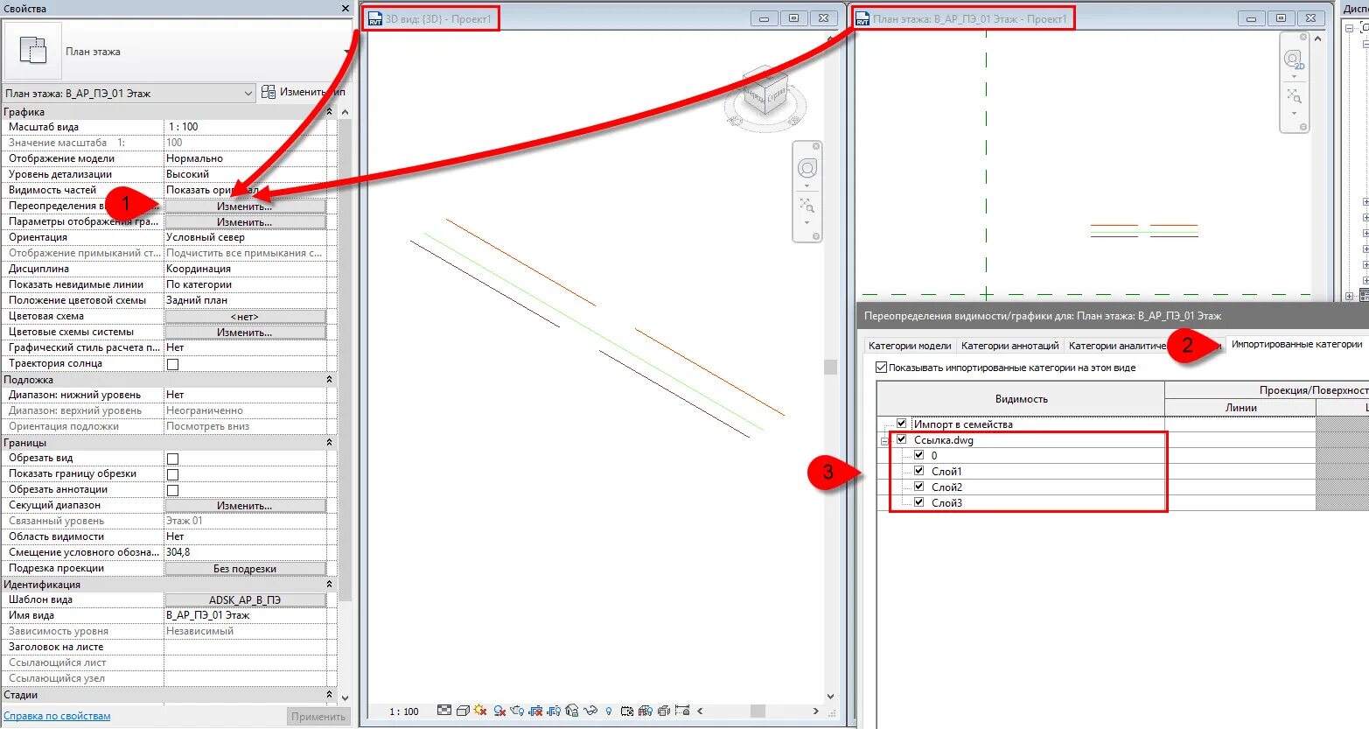1369x729 pixels.
Task: Click the zoom tool in floor plan navigation bar
Action: coord(1294,95)
